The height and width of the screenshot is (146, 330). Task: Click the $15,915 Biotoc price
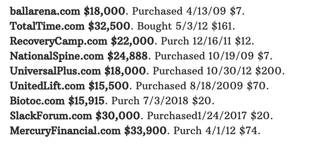click(x=86, y=101)
